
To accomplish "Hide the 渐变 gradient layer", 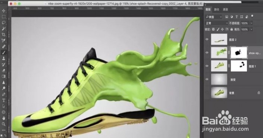I will (207, 79).
